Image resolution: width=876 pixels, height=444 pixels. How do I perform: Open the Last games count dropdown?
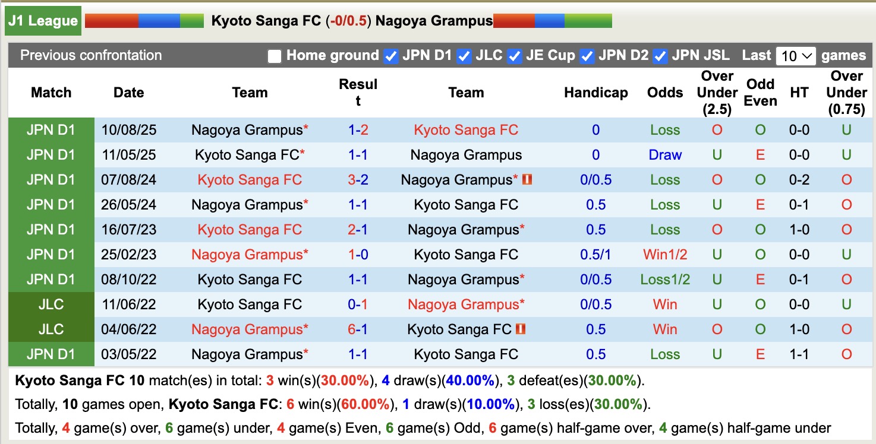coord(795,55)
